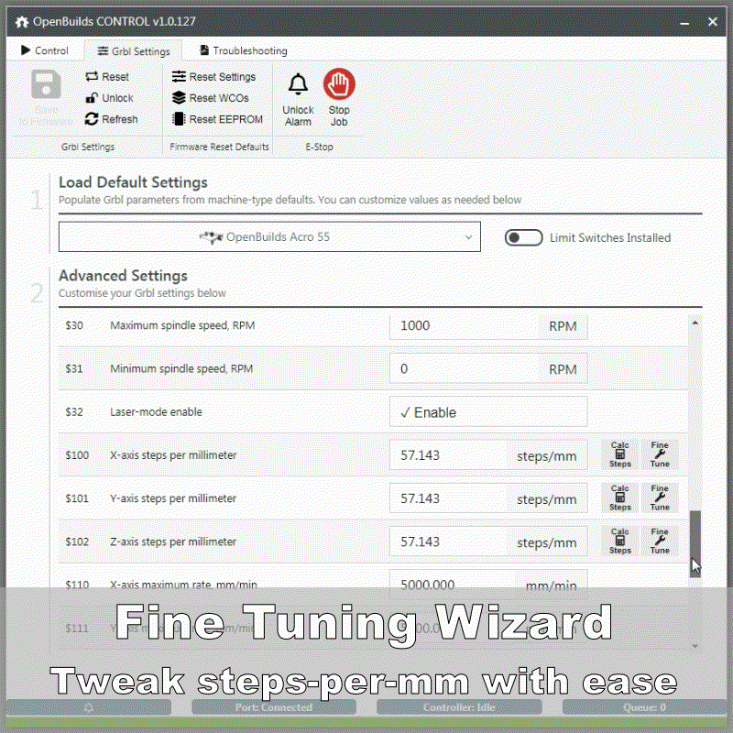This screenshot has height=733, width=733.
Task: Open the Troubleshooting tab
Action: (242, 50)
